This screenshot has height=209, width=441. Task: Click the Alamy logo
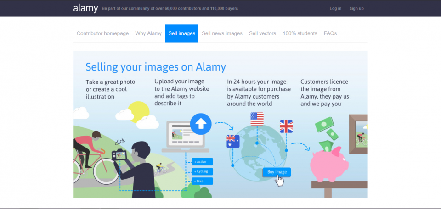[85, 8]
